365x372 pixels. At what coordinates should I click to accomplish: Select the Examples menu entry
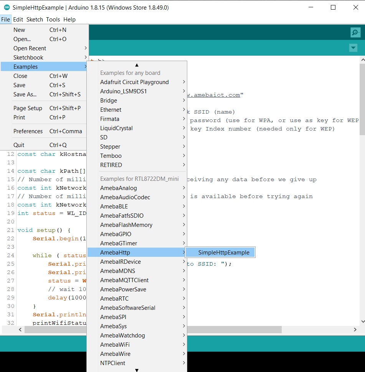tap(44, 67)
